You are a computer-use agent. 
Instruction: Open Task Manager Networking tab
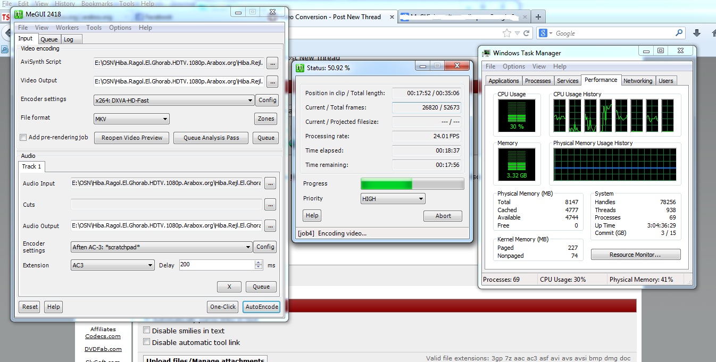tap(638, 81)
